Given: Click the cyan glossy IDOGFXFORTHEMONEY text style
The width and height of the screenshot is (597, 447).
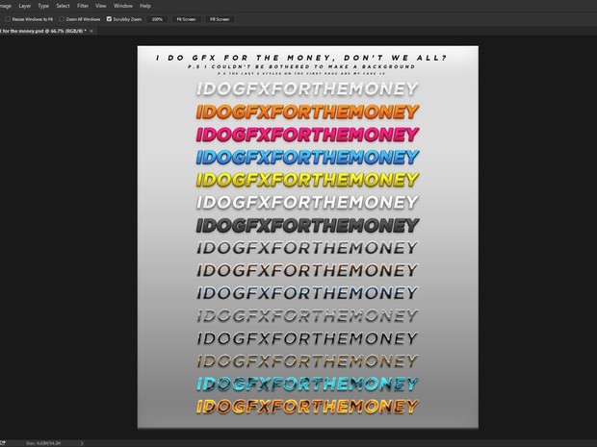Looking at the screenshot, I should tap(307, 384).
